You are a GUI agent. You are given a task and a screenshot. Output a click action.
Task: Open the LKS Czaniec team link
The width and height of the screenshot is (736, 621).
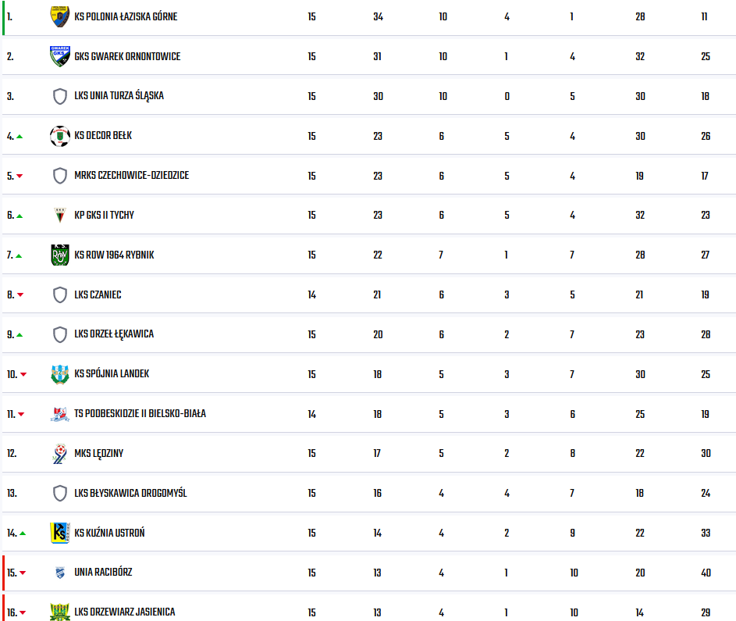pyautogui.click(x=98, y=294)
